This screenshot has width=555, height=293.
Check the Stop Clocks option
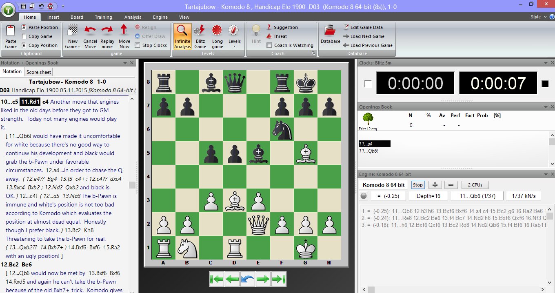[140, 45]
